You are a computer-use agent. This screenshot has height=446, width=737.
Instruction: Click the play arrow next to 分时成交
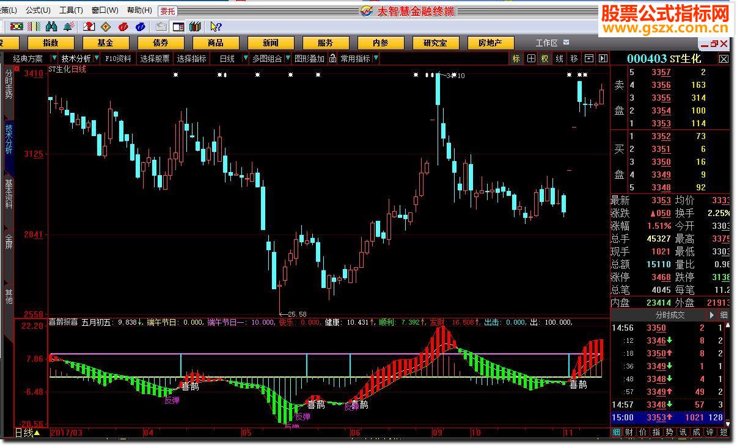(711, 315)
